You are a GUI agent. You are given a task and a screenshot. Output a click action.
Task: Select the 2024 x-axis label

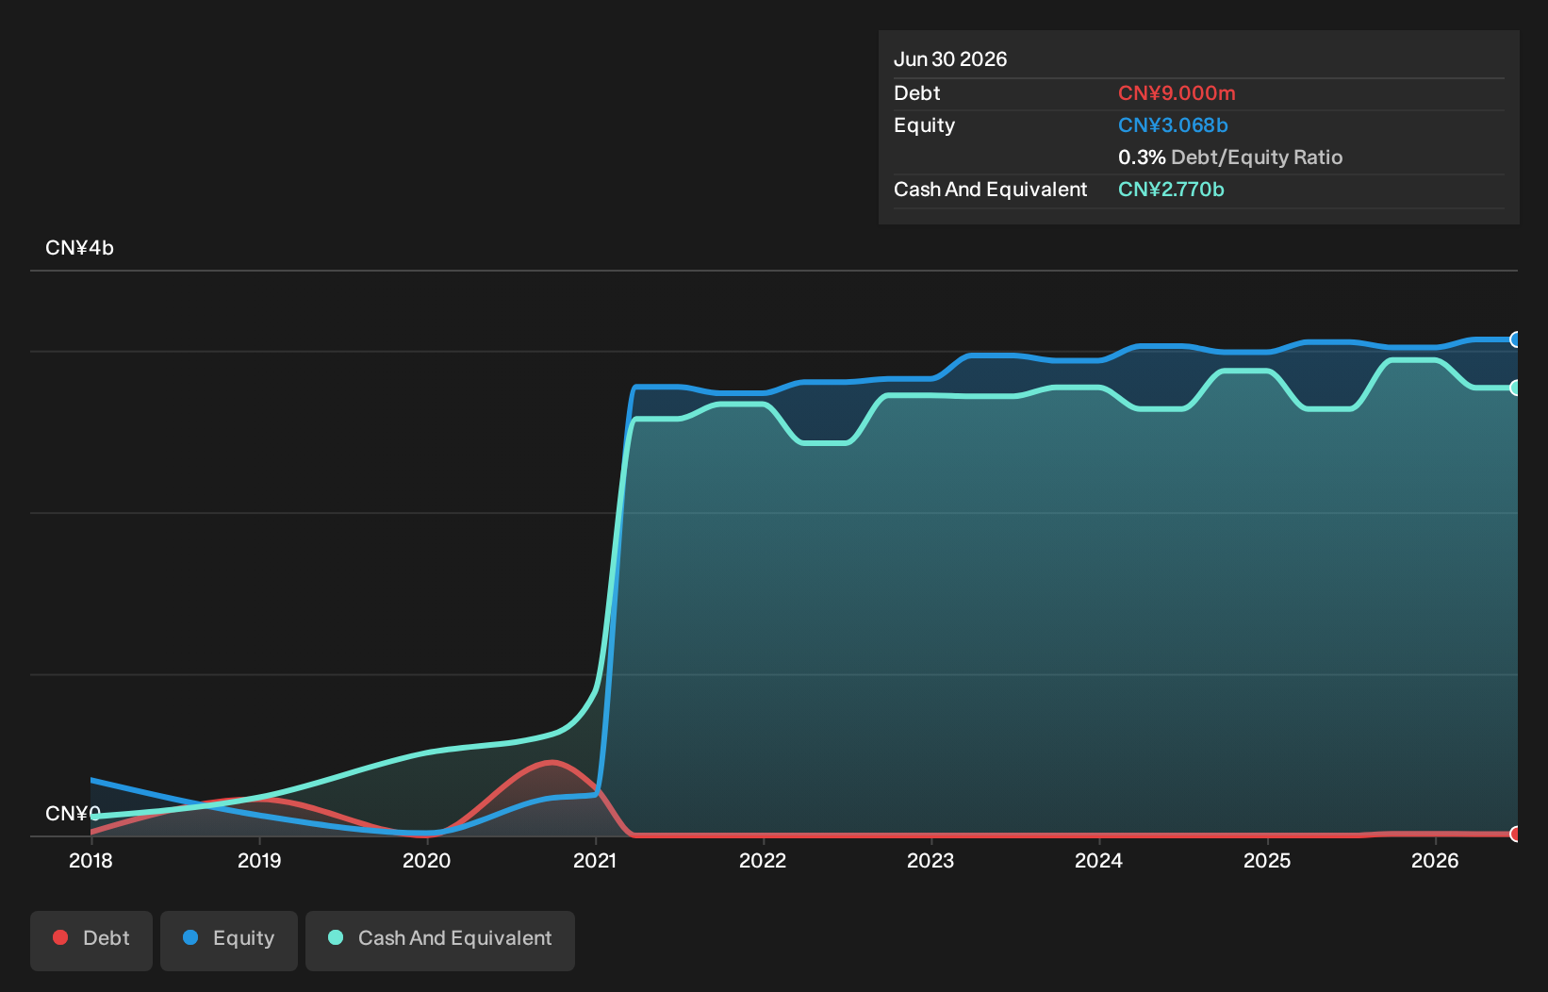1099,860
